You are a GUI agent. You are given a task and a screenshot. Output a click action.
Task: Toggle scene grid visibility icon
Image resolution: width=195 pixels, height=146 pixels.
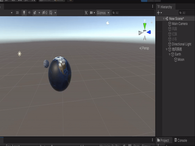point(51,13)
